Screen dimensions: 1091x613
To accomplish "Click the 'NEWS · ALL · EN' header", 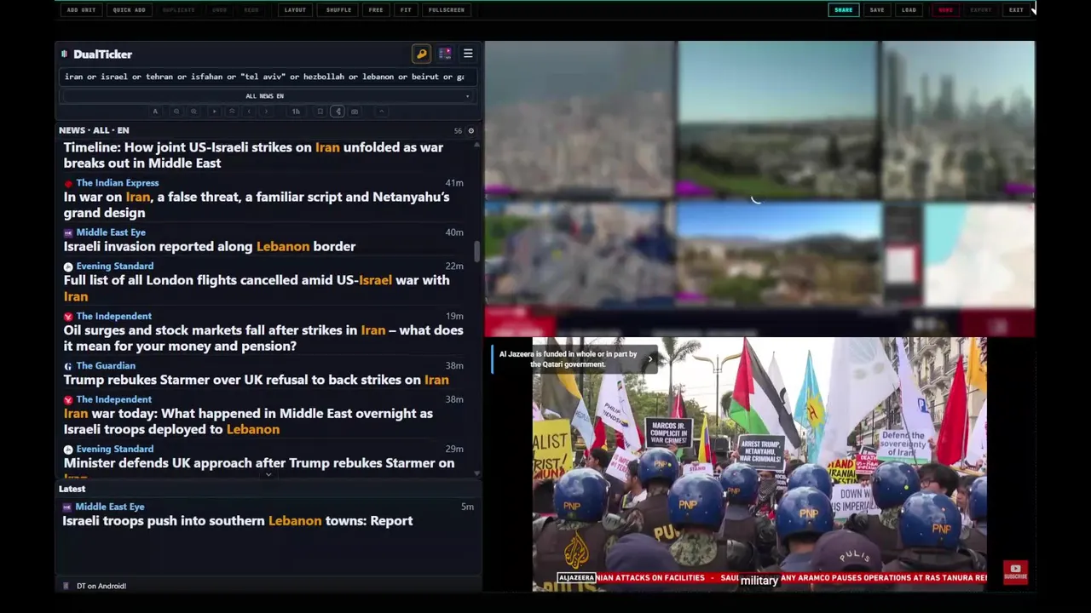I will (x=94, y=130).
